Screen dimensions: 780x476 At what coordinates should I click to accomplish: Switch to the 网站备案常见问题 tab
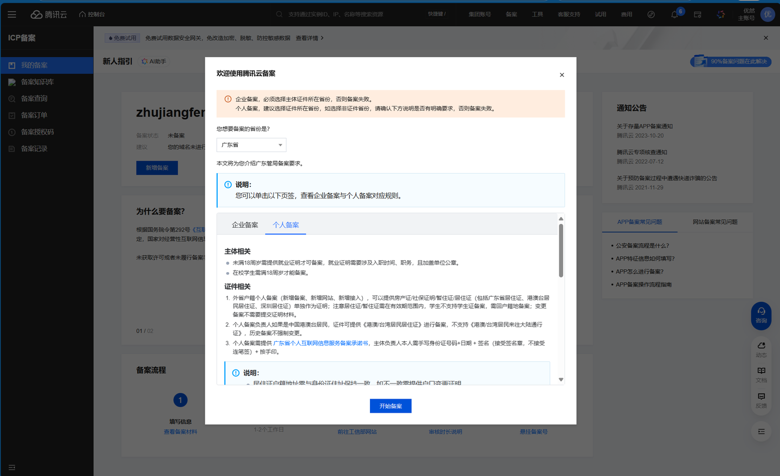coord(714,222)
